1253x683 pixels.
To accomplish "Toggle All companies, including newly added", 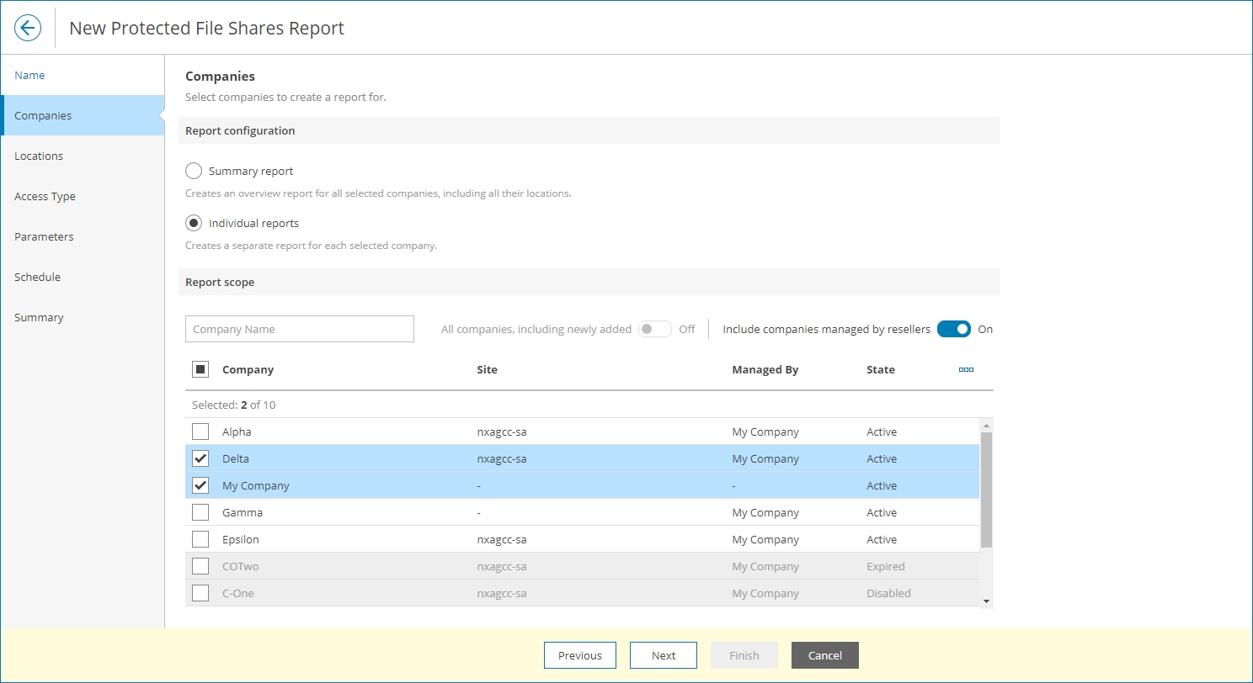I will point(654,329).
